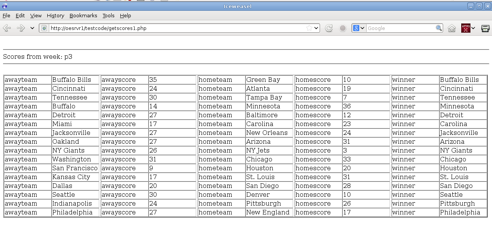This screenshot has width=492, height=226.
Task: Click away team 'Washington' cell
Action: (75, 159)
